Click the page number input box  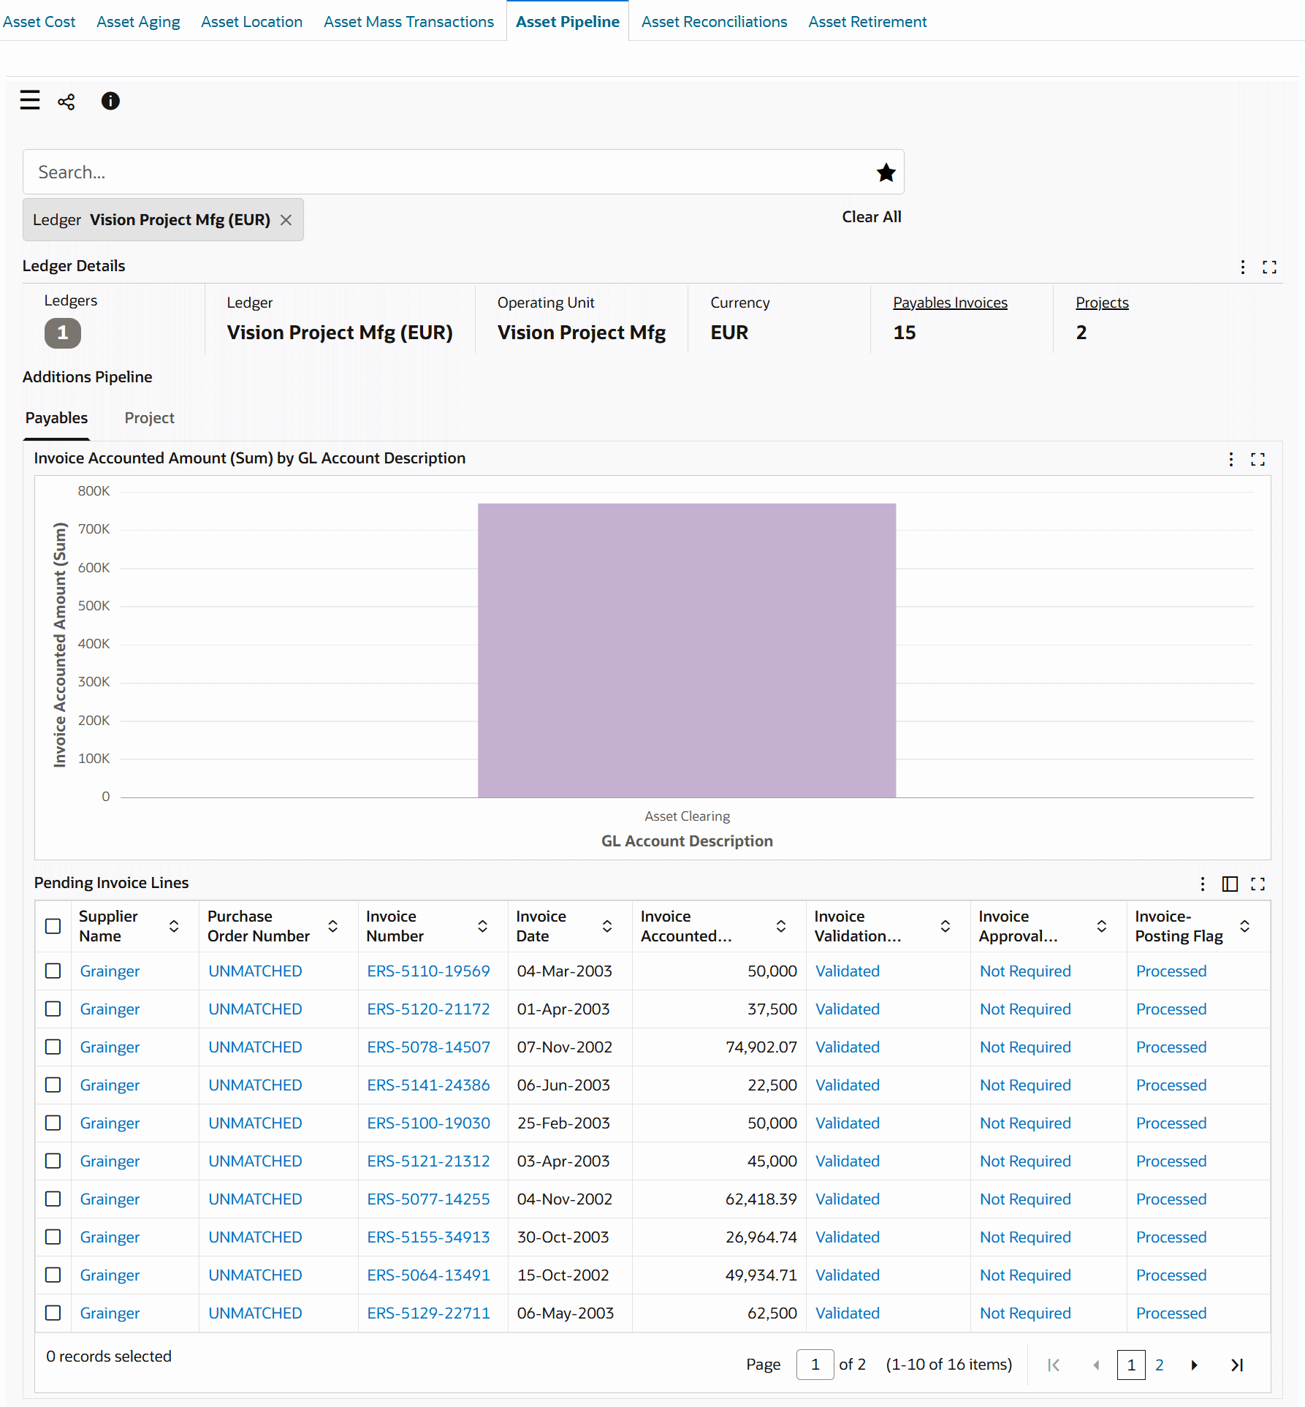point(815,1365)
